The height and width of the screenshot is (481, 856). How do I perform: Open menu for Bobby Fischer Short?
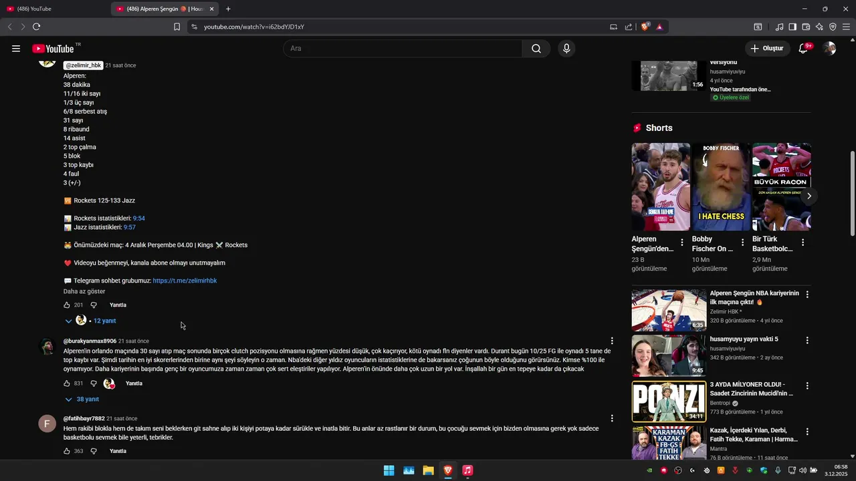[742, 243]
